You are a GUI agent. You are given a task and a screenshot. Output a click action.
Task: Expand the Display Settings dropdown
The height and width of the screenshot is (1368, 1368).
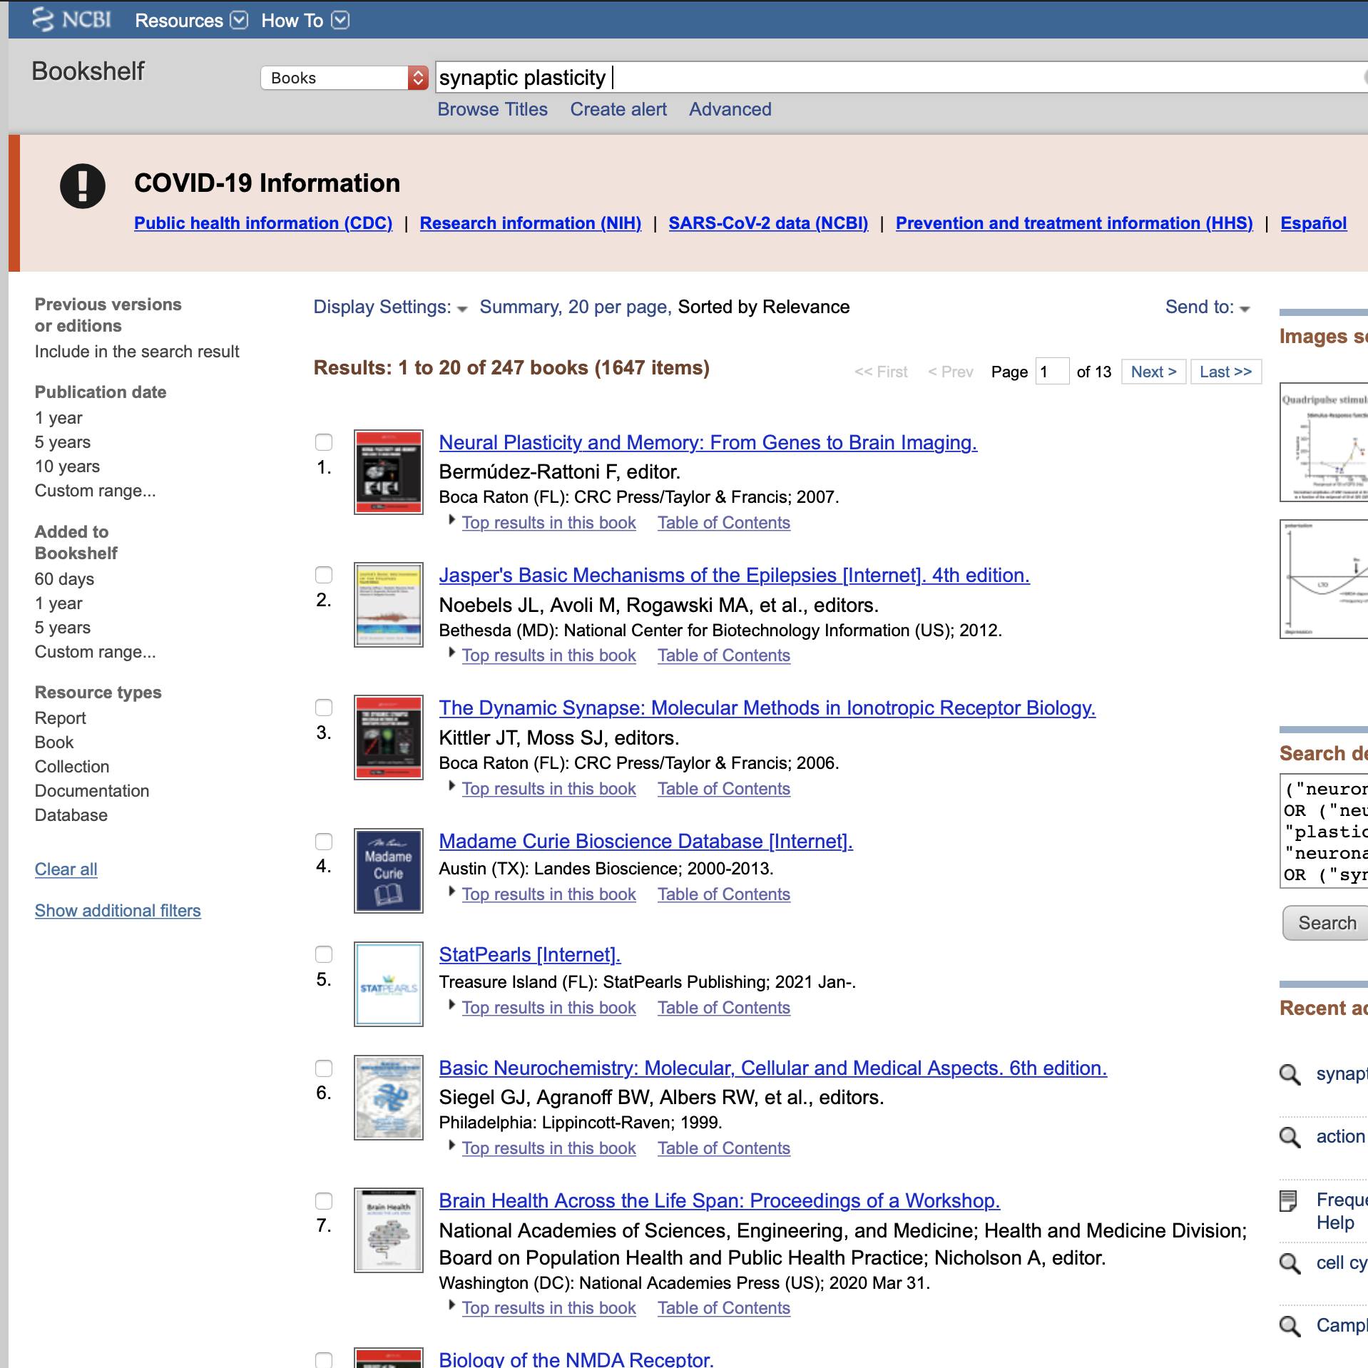pos(390,307)
